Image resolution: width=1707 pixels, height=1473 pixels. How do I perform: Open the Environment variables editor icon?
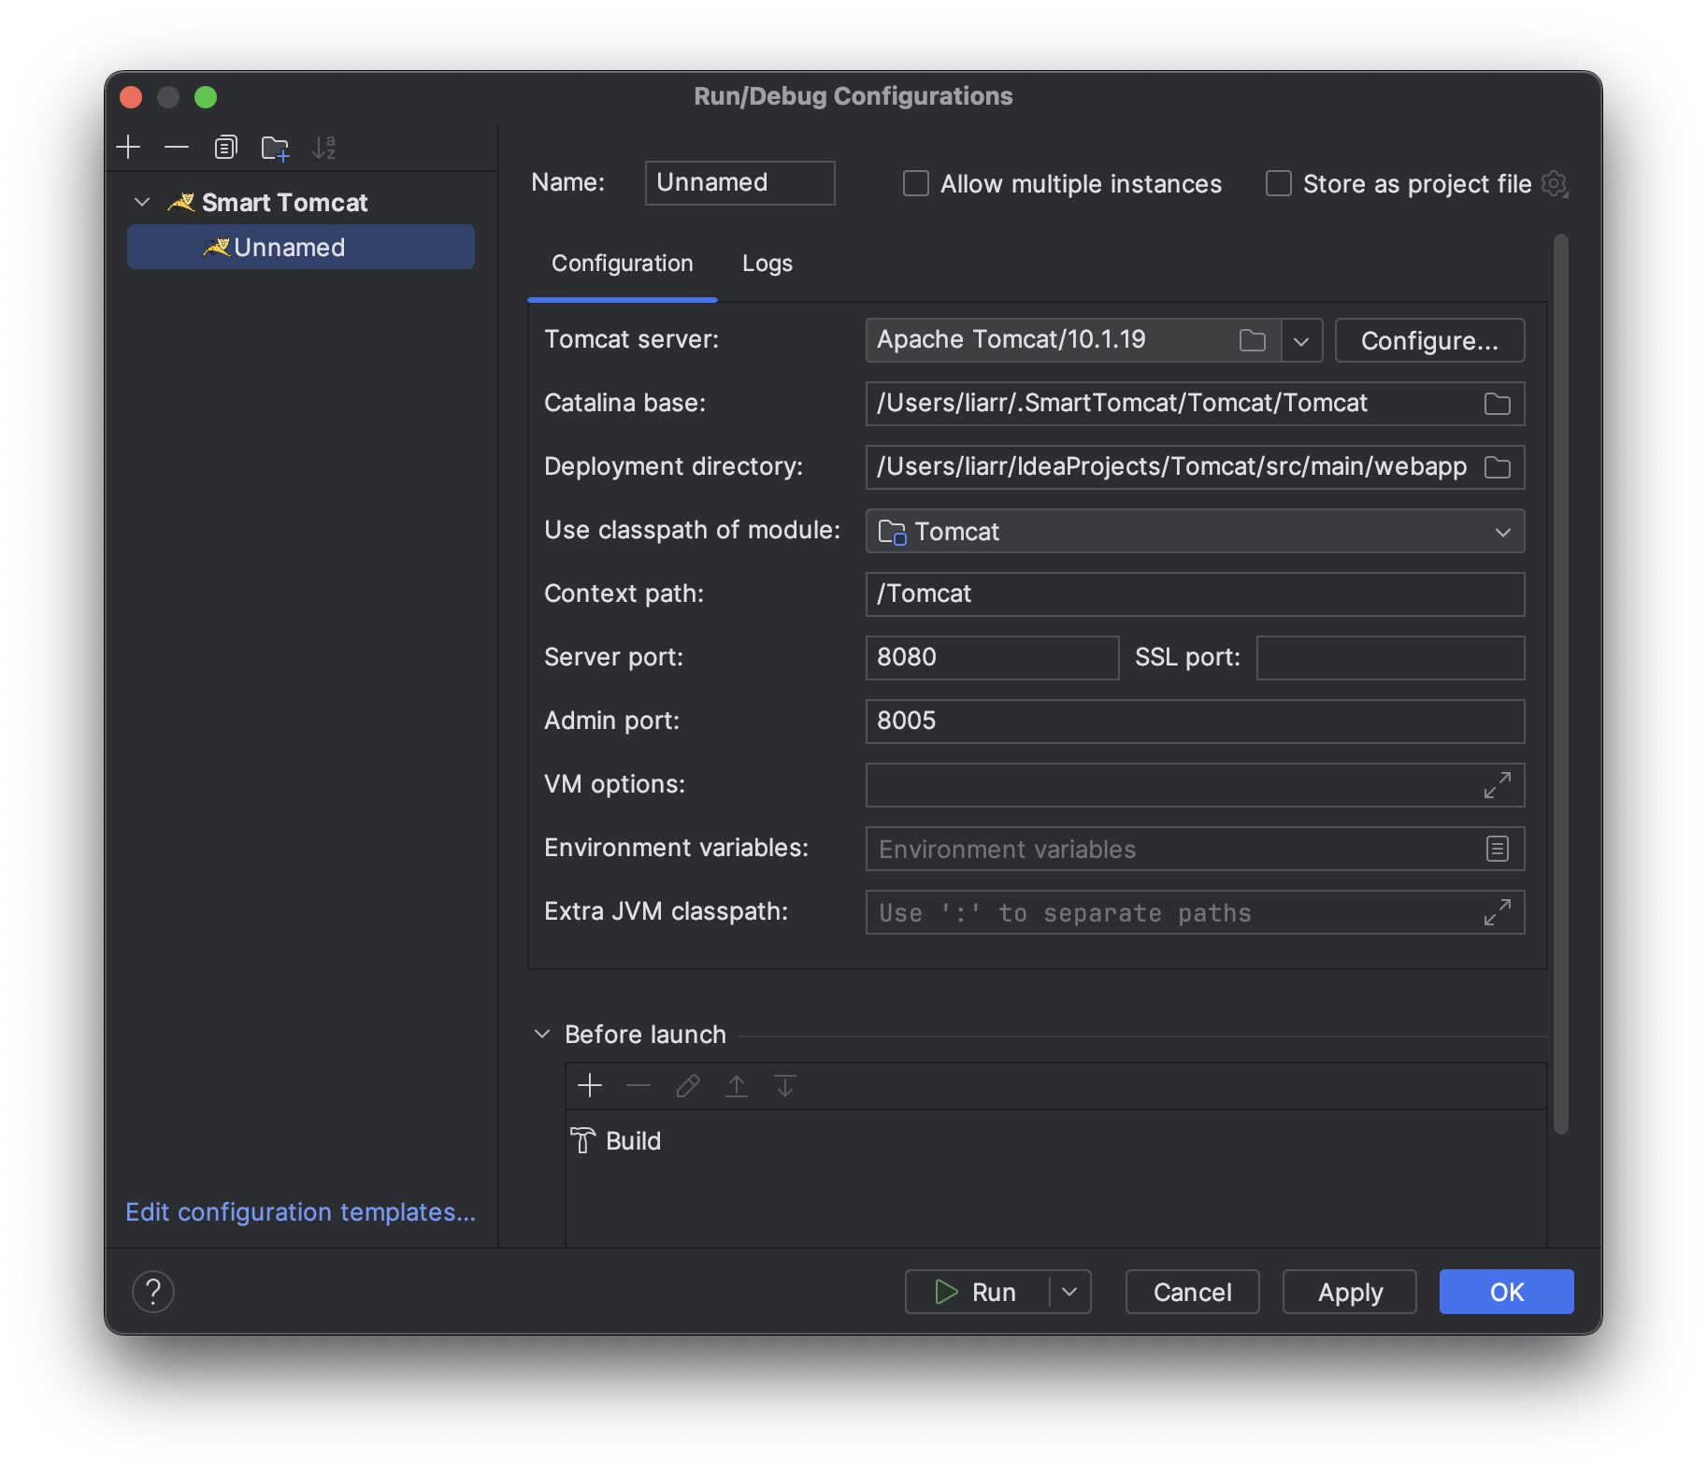[1497, 849]
